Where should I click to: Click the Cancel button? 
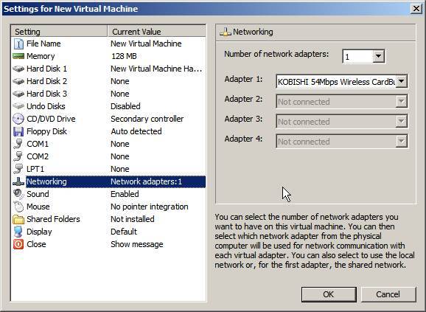[388, 294]
